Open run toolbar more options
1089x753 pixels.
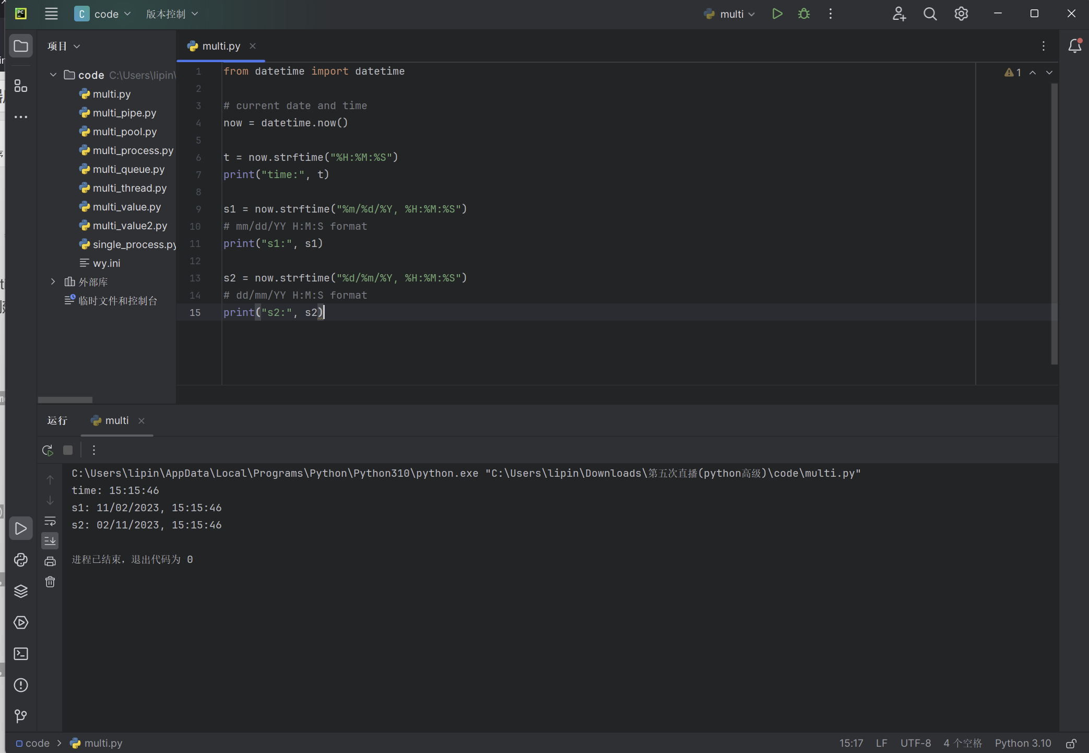point(94,450)
